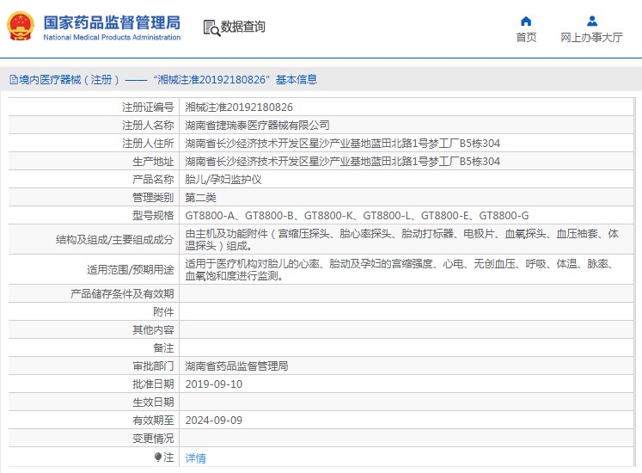Click the 产品储存条件及有效期 label
The height and width of the screenshot is (473, 642).
[122, 294]
